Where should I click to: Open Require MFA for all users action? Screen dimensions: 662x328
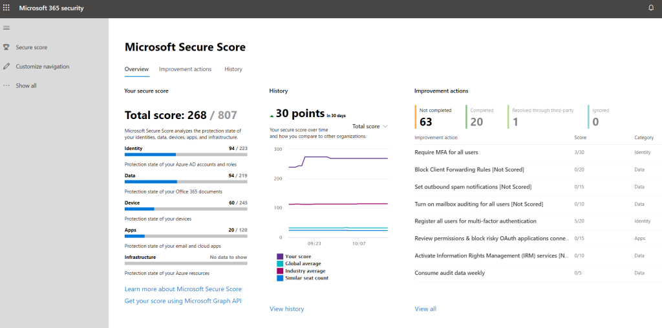(447, 152)
